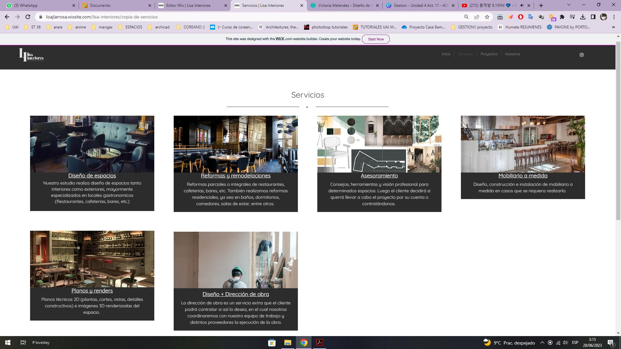The image size is (621, 349).
Task: Click the AdBlock red hand extension
Action: [x=520, y=17]
